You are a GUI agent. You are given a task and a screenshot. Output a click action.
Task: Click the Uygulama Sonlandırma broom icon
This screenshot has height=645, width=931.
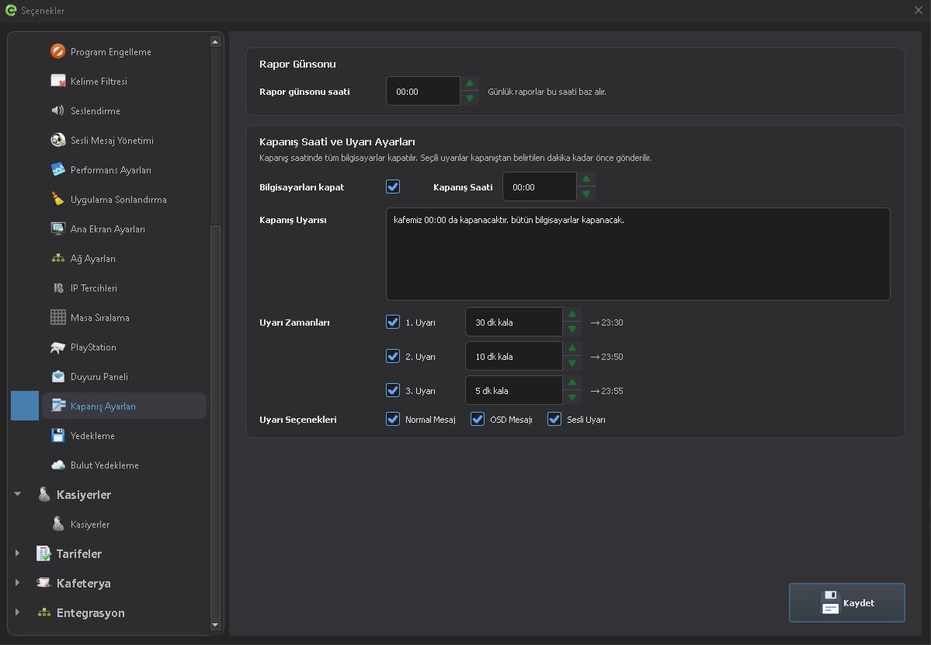[x=57, y=199]
